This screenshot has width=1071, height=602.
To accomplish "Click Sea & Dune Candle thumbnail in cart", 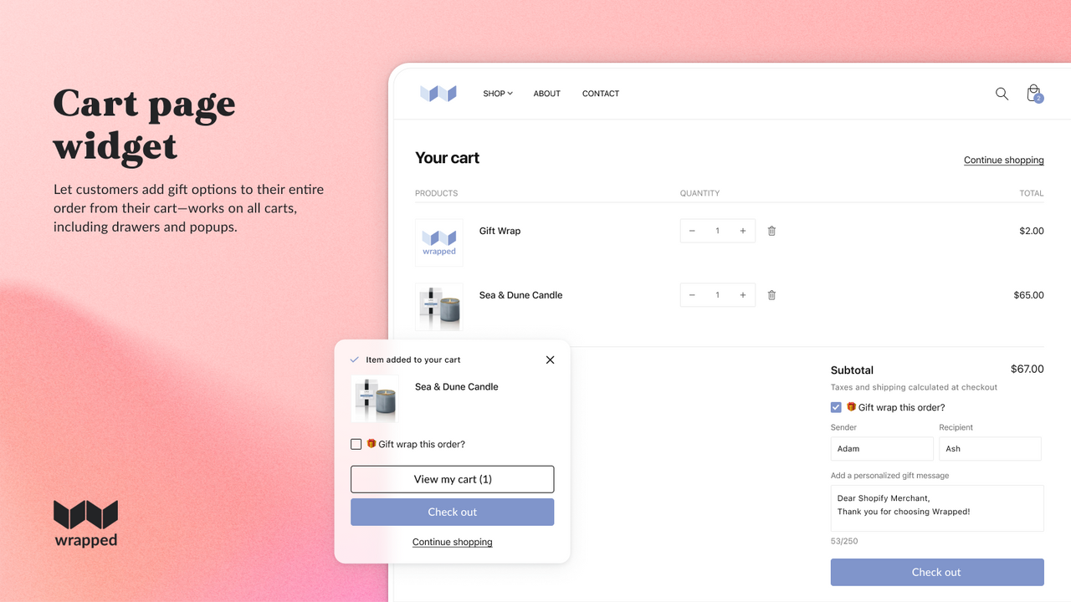I will 438,307.
